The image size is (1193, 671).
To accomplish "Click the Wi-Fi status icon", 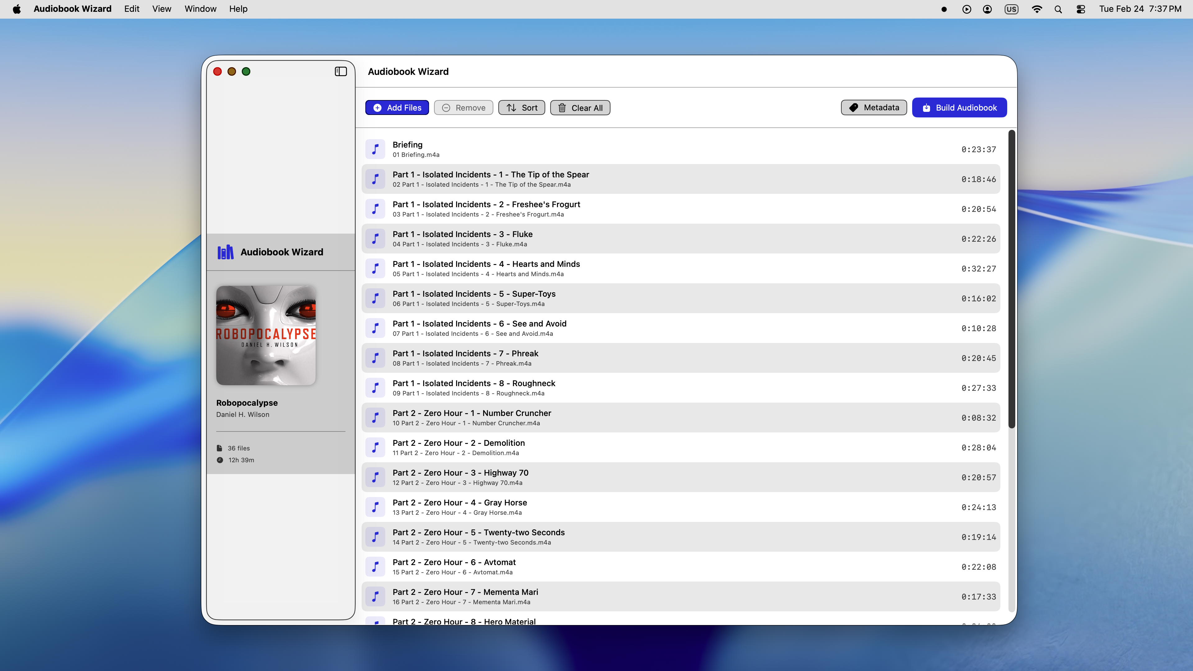I will pos(1037,9).
